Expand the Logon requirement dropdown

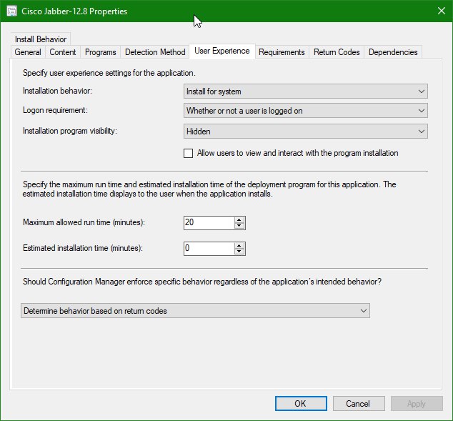305,111
